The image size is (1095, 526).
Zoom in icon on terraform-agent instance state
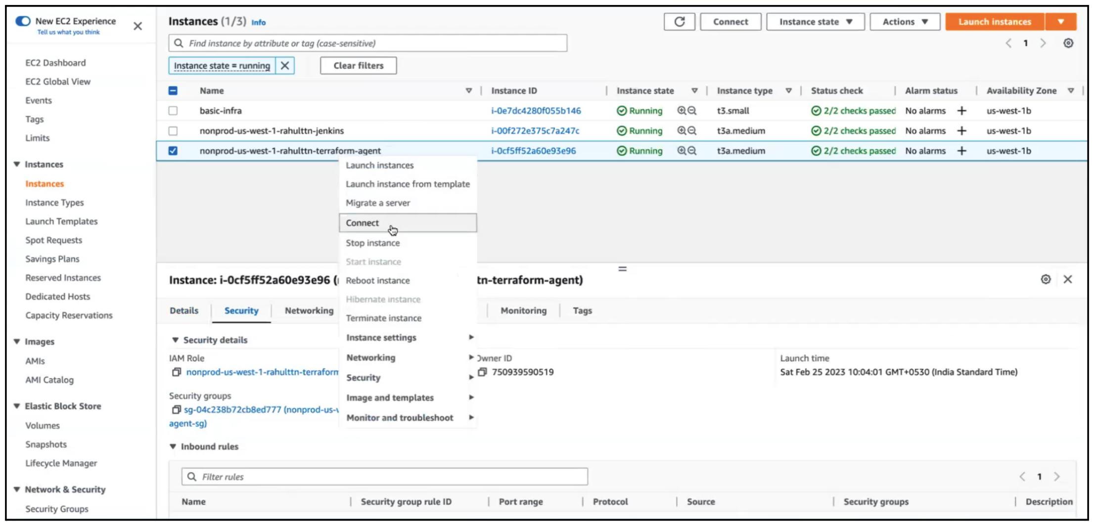682,151
